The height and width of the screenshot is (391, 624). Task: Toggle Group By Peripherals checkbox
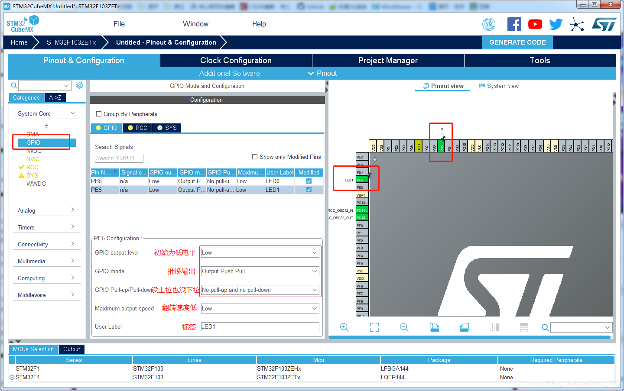coord(99,114)
